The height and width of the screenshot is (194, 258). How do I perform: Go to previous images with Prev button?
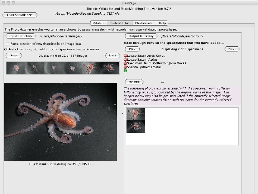point(14,56)
